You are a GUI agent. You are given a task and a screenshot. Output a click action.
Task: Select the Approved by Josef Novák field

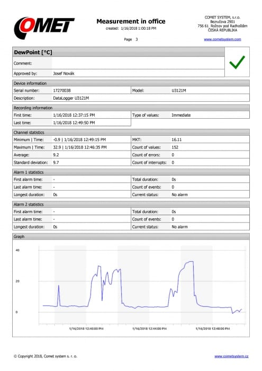pyautogui.click(x=138, y=73)
